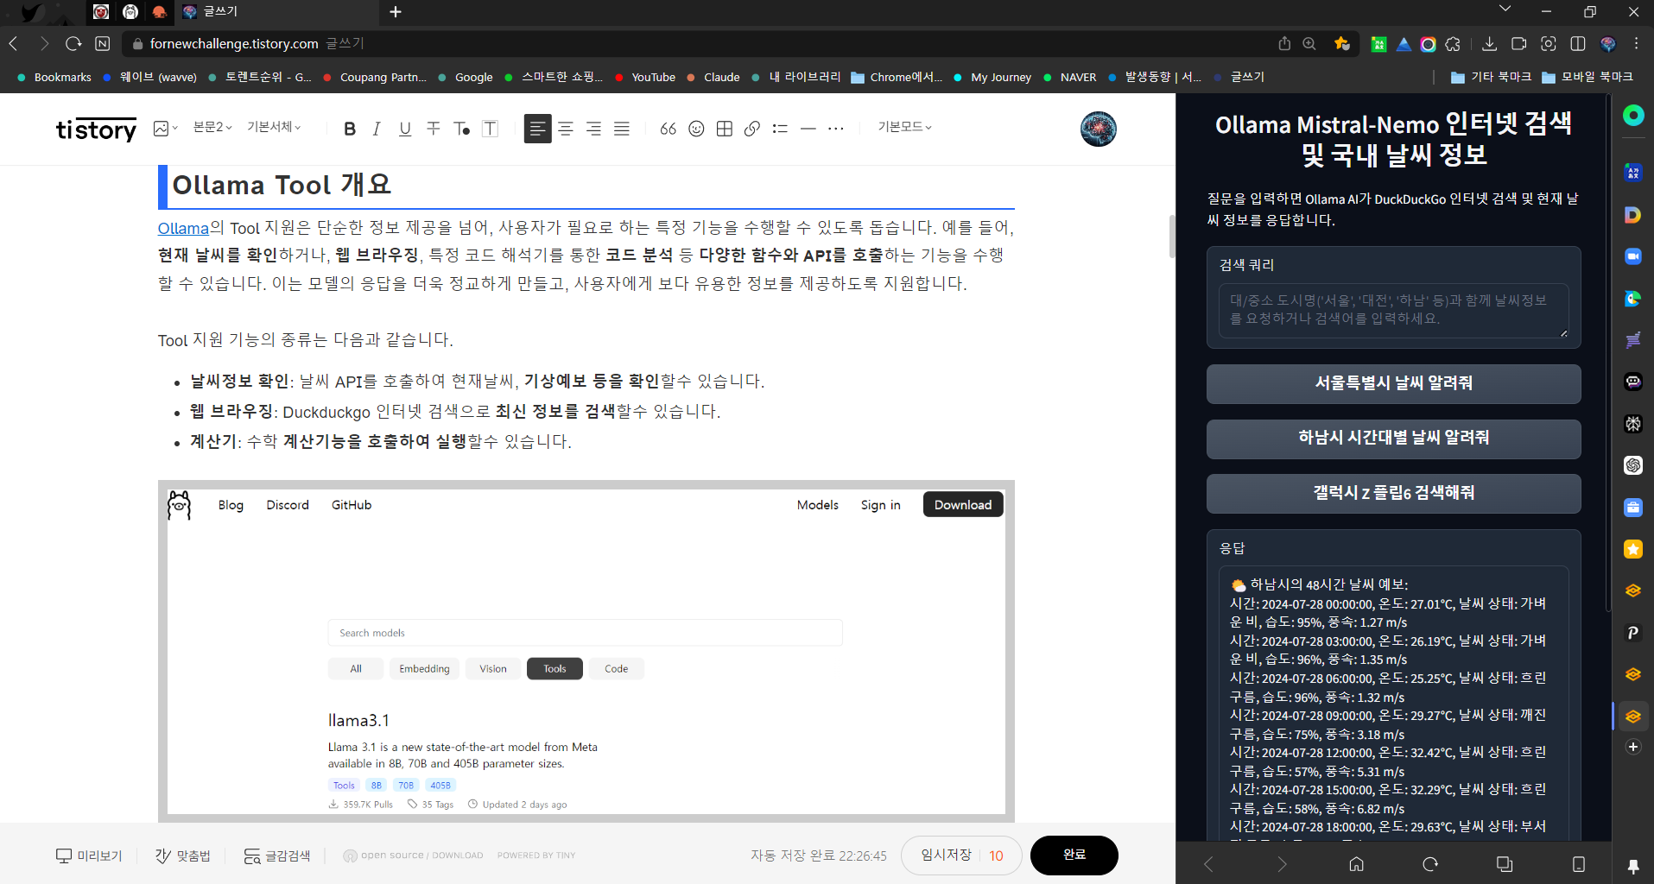The height and width of the screenshot is (884, 1654).
Task: Open the Chrome에서... bookmark folder
Action: (897, 77)
